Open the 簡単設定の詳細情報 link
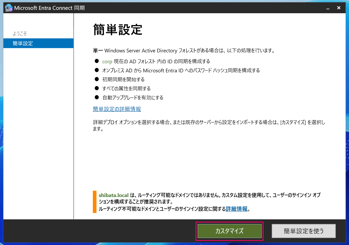Screen dimensions: 349x245 (x=117, y=109)
